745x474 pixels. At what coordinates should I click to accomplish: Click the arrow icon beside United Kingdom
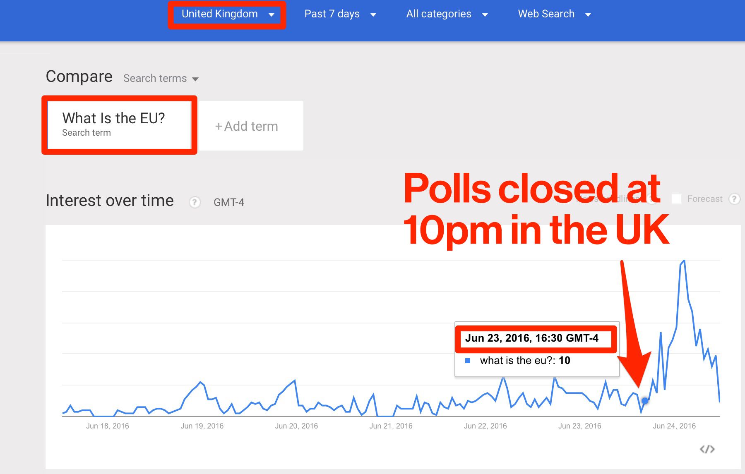tap(272, 15)
